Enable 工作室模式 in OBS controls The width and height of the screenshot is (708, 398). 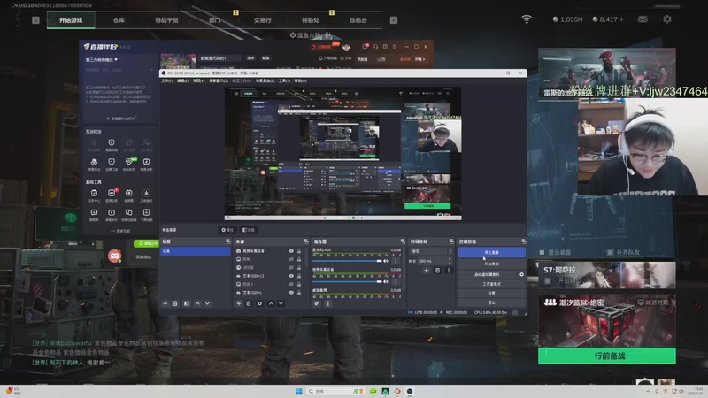click(x=491, y=284)
